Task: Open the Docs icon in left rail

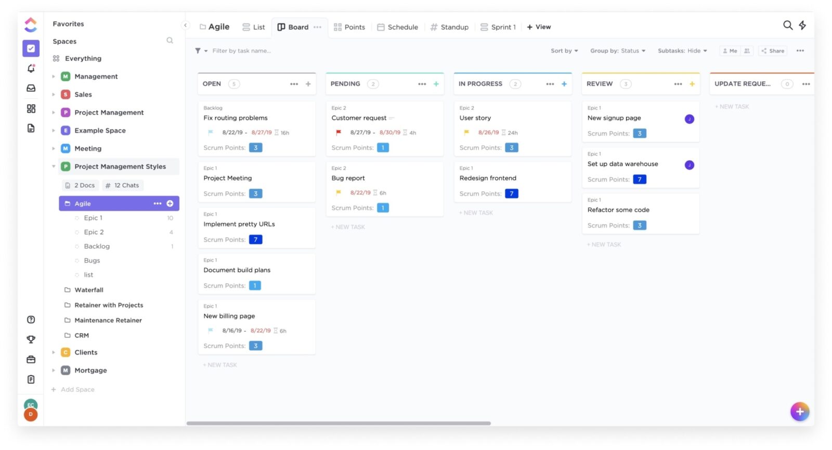Action: coord(31,128)
